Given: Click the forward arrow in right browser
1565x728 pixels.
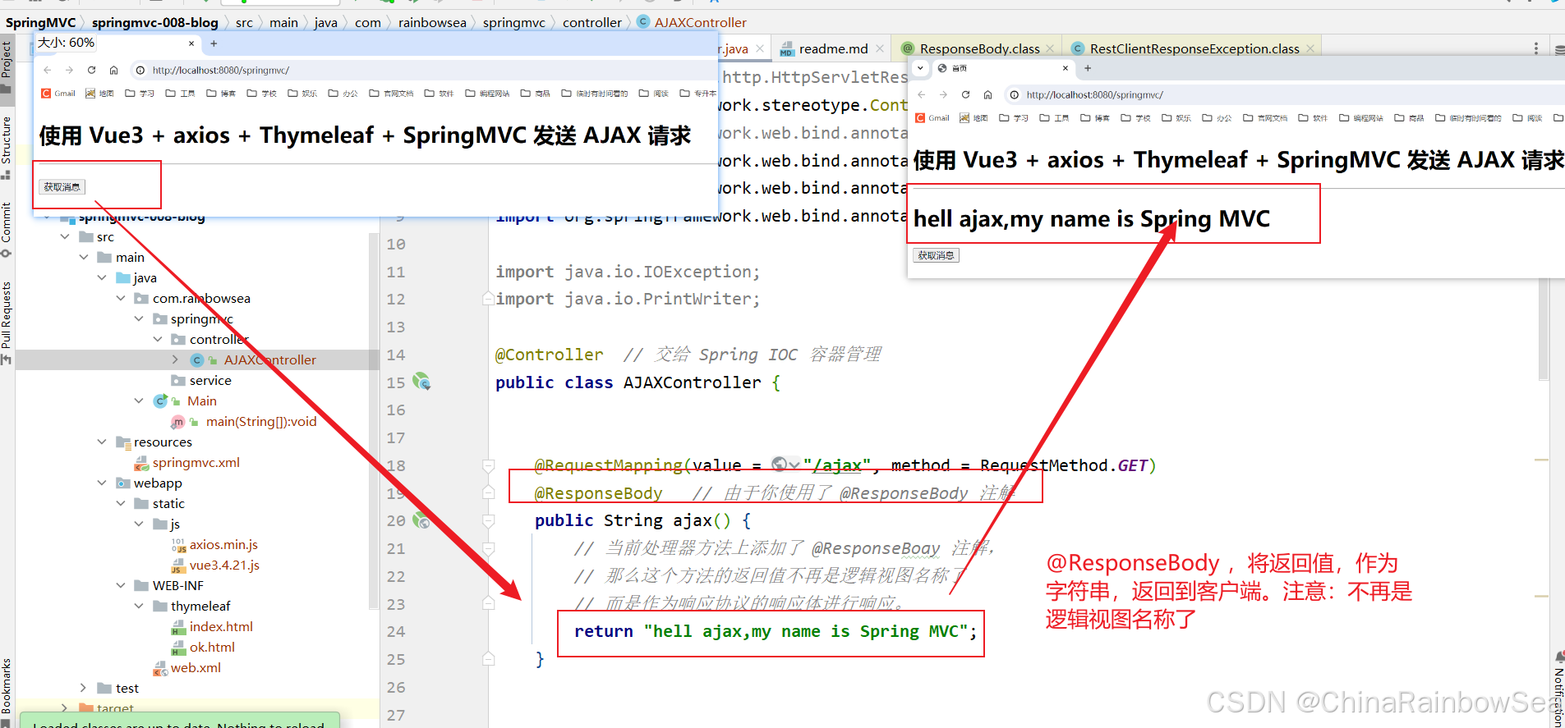Looking at the screenshot, I should (943, 94).
